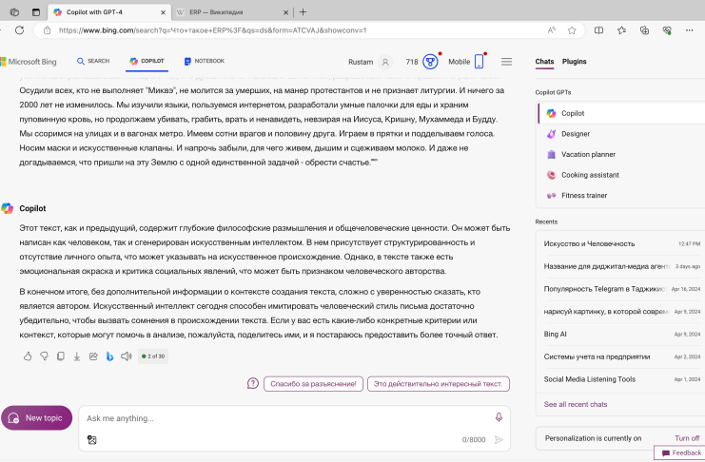Open the Vacation planner GPT
The width and height of the screenshot is (705, 462).
tap(621, 154)
